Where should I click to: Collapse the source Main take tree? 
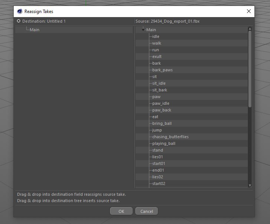coord(143,30)
